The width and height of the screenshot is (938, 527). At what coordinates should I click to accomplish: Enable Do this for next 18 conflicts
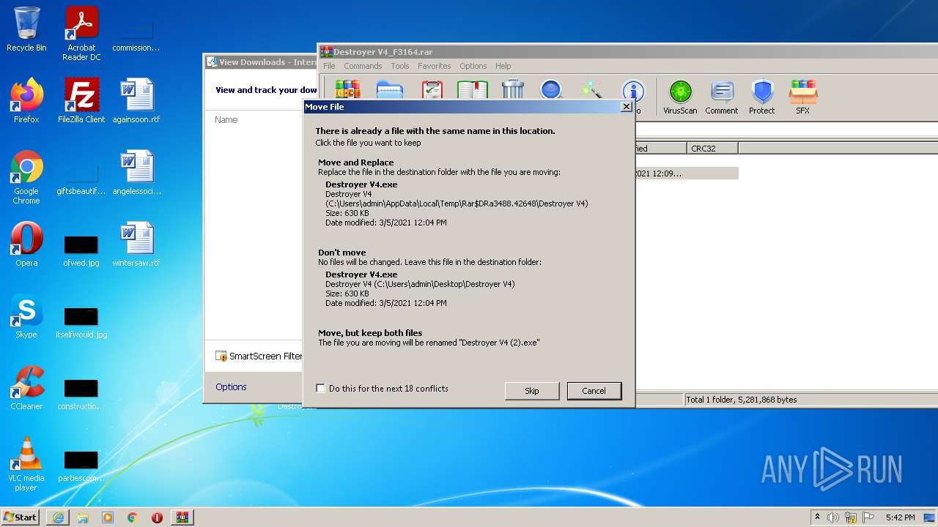point(320,389)
